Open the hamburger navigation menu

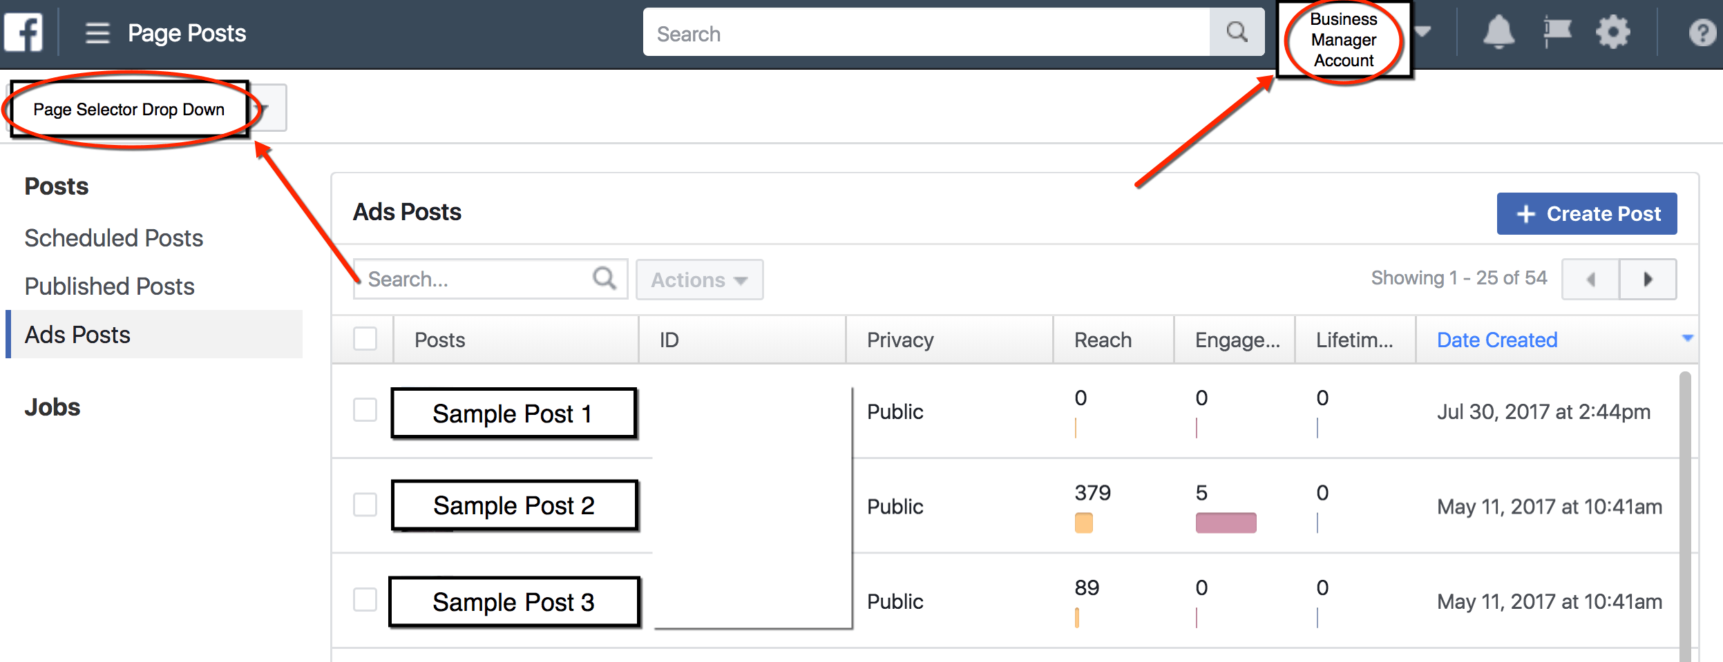pos(97,31)
